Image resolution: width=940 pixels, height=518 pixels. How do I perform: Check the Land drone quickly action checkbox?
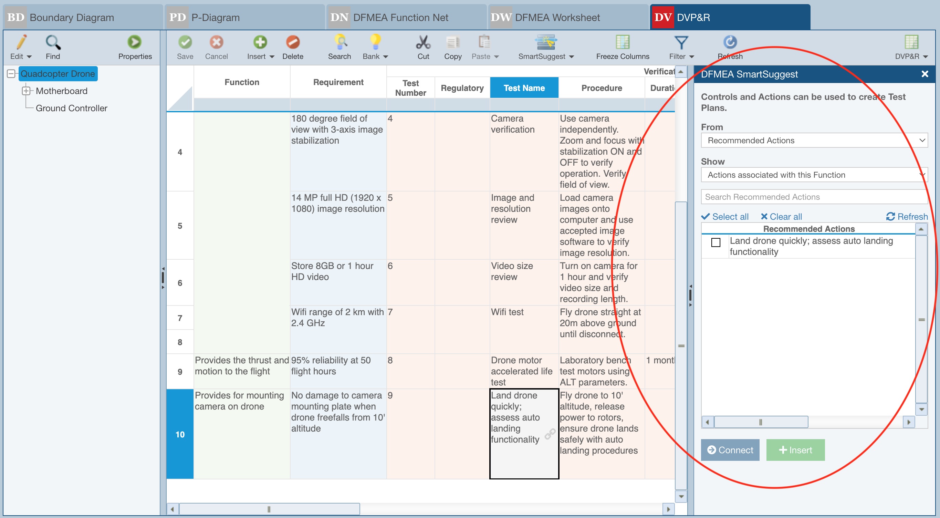click(716, 242)
